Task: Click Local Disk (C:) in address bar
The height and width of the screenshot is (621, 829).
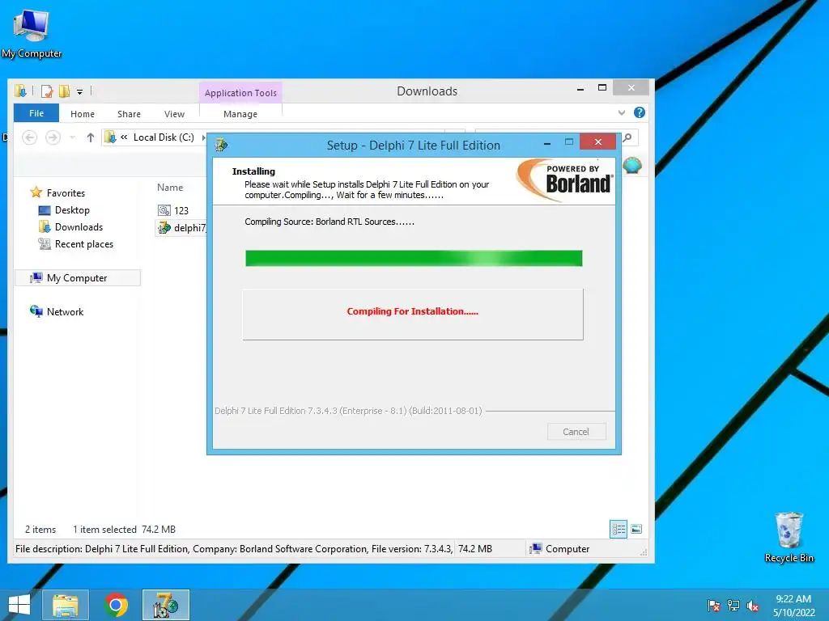Action: (x=164, y=137)
